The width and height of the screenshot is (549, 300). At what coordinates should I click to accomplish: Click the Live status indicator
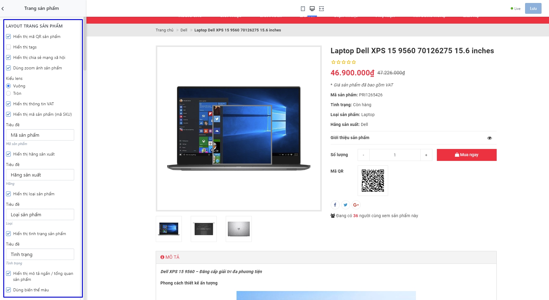(516, 9)
